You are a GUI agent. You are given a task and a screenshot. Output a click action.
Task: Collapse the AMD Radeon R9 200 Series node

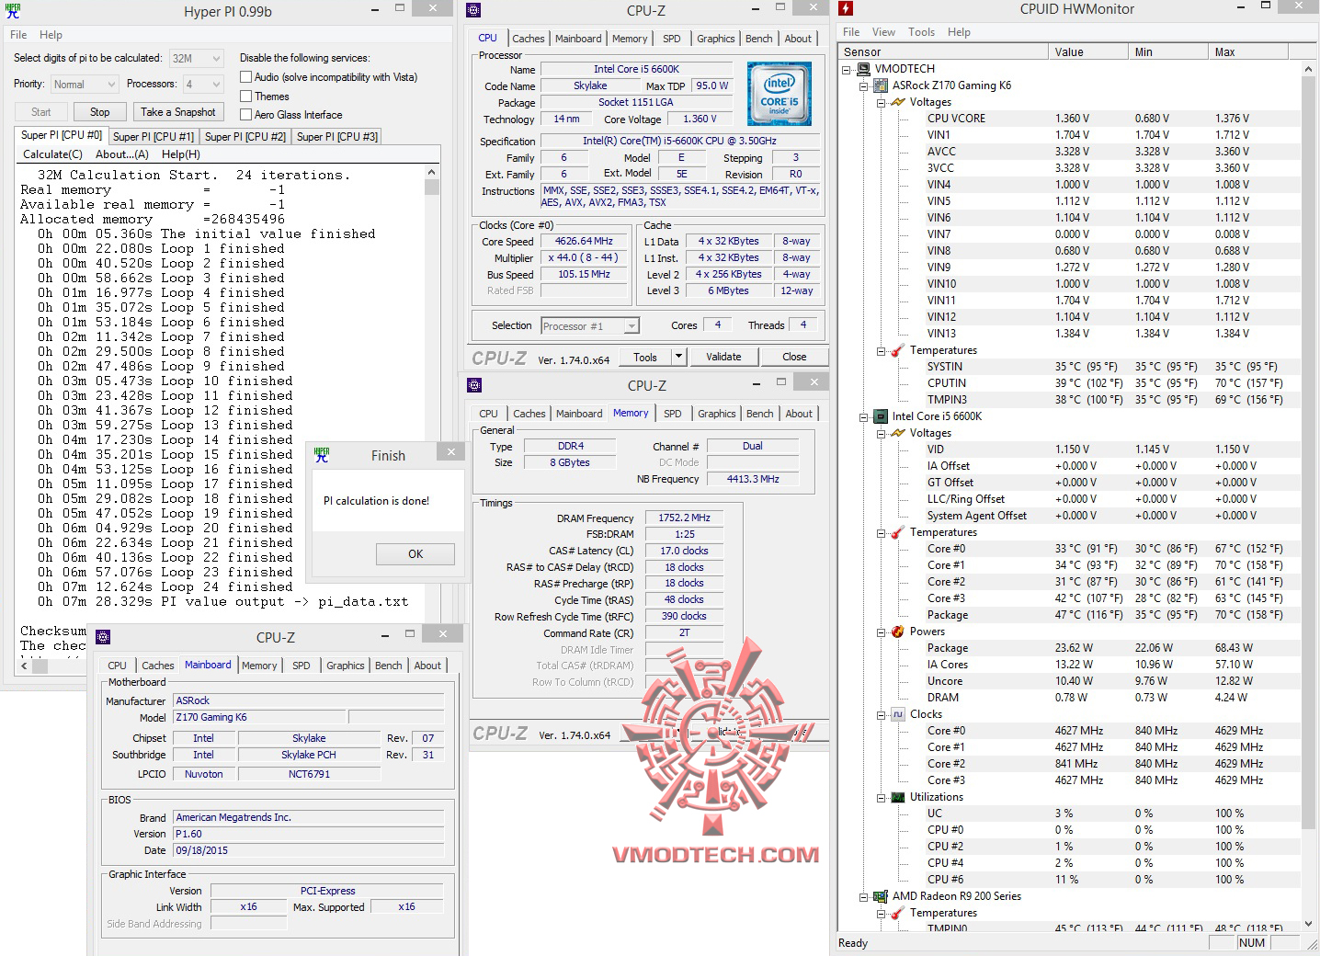point(863,896)
